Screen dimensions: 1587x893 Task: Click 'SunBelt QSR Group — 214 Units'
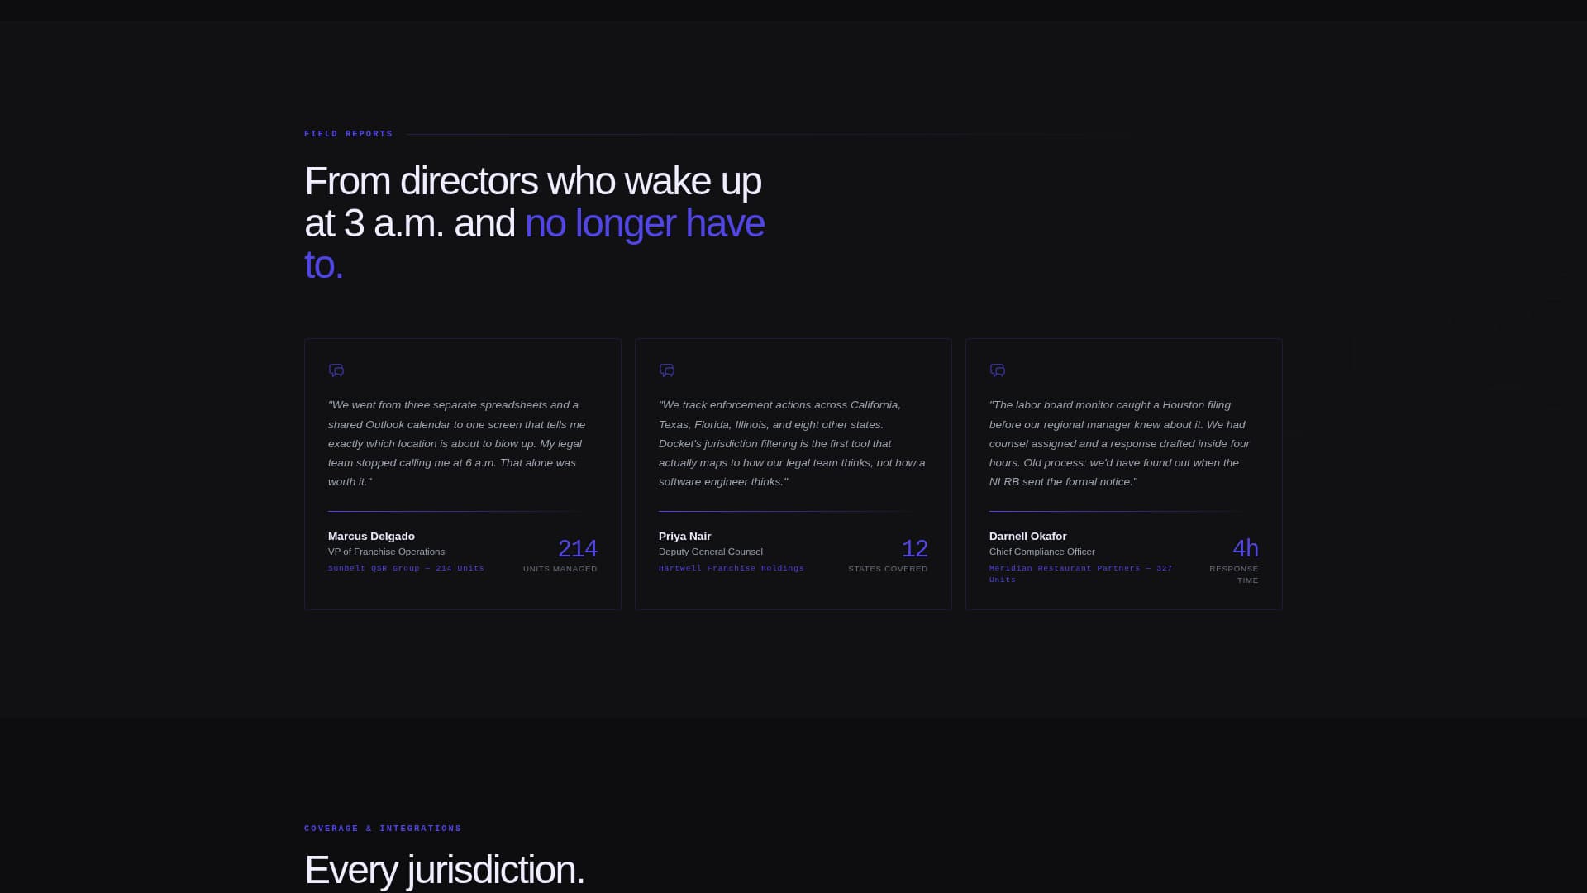[406, 568]
